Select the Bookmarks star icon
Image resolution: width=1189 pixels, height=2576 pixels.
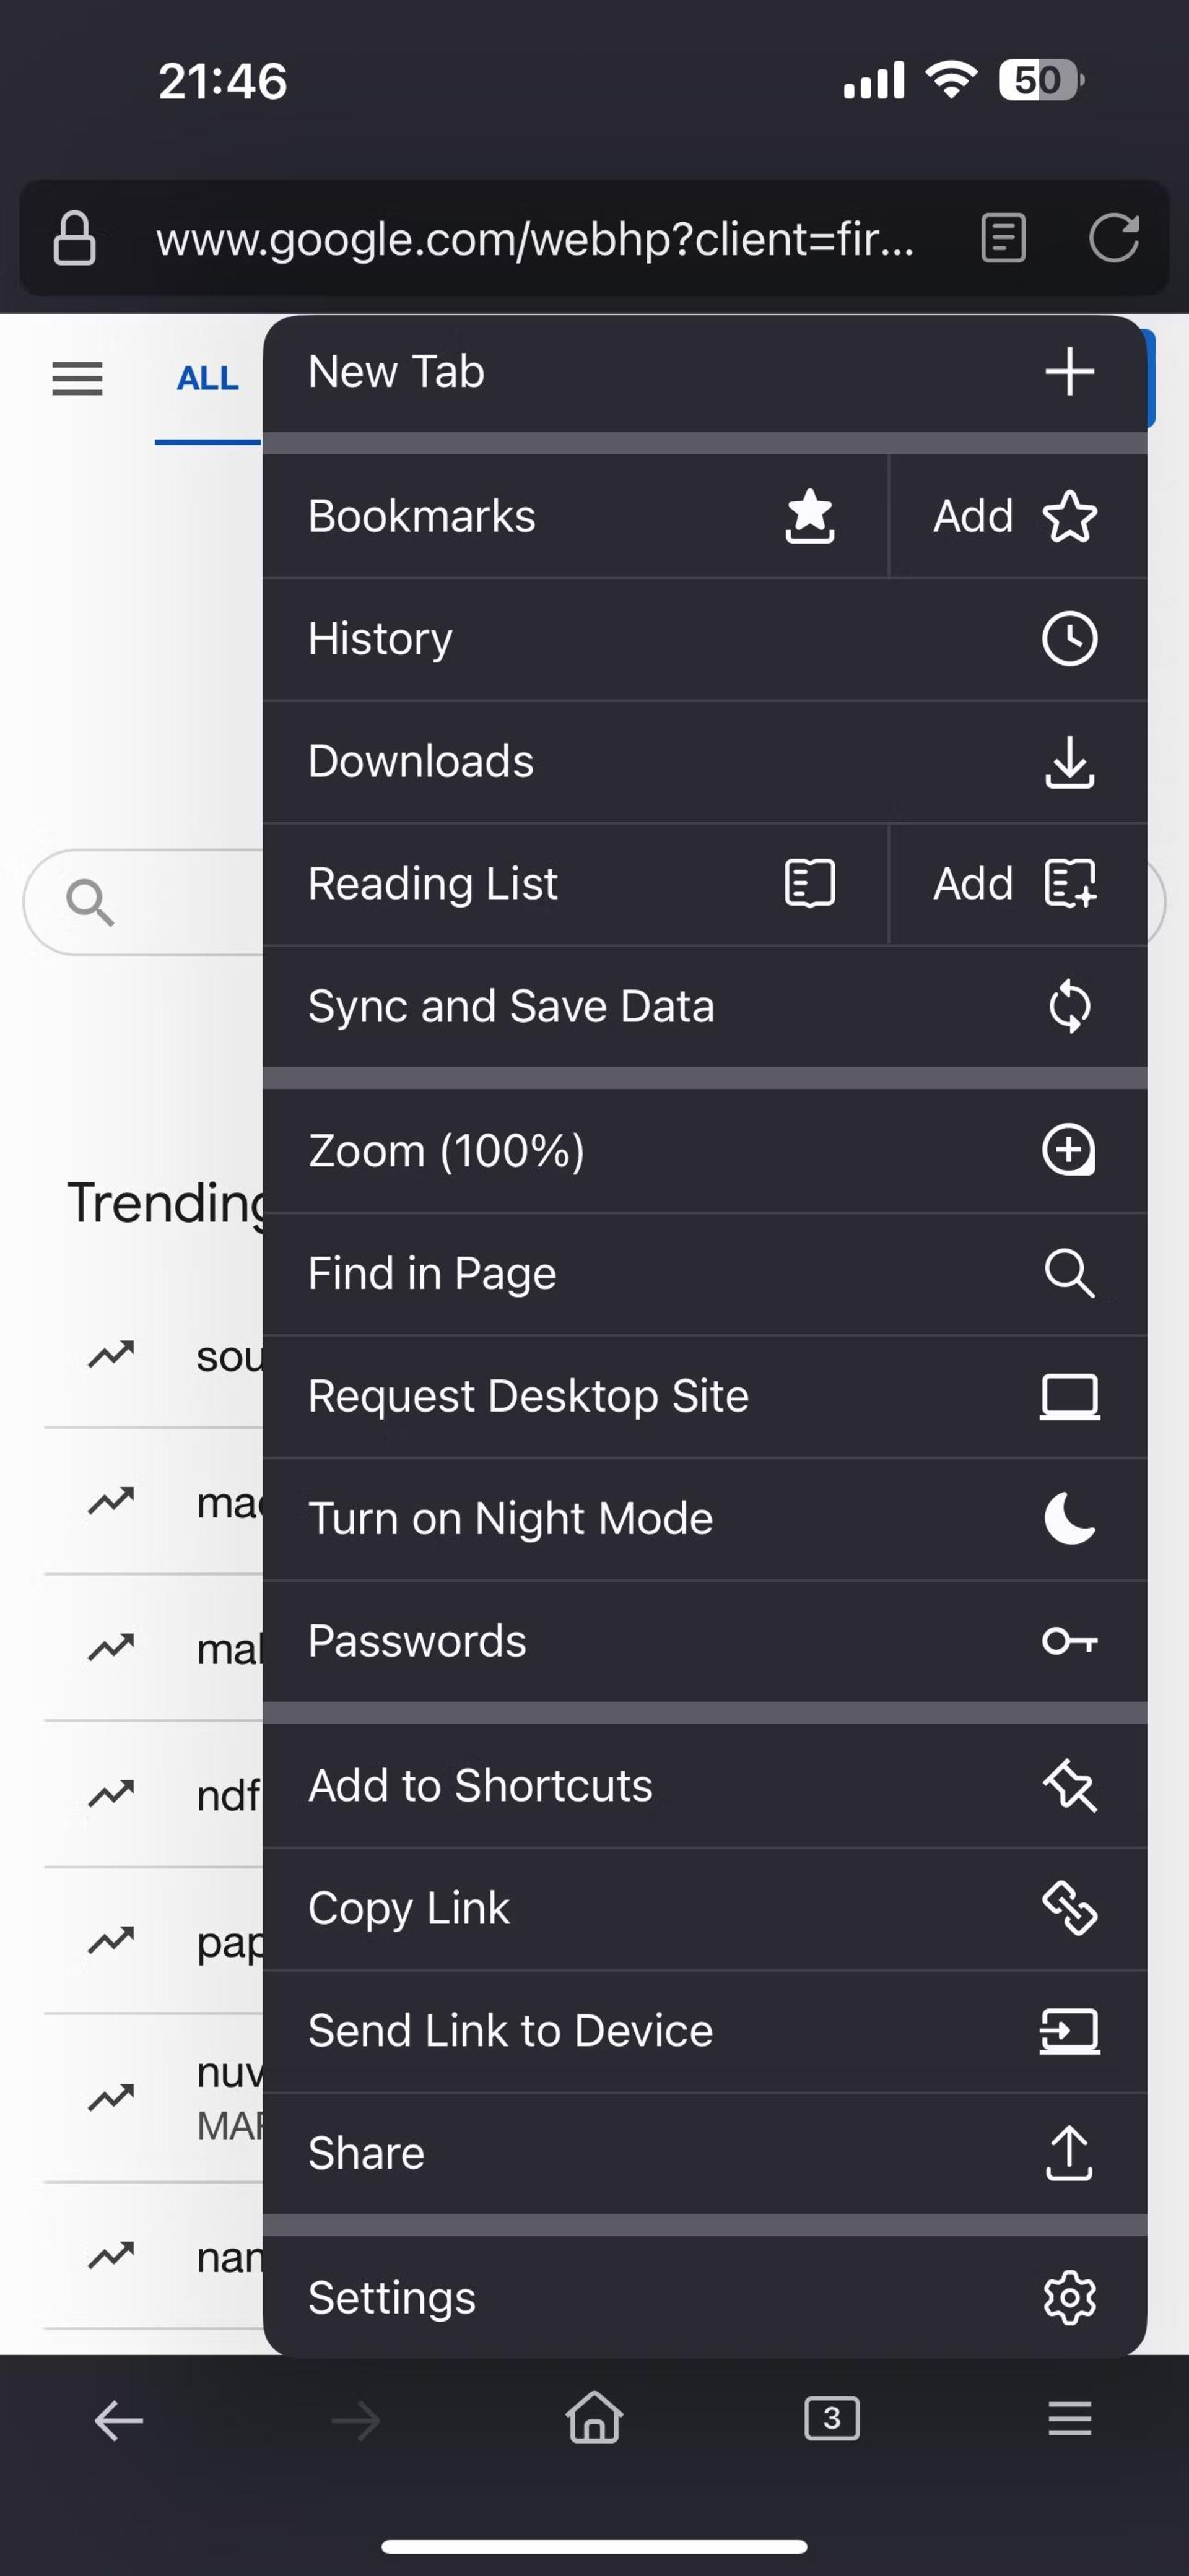[808, 516]
